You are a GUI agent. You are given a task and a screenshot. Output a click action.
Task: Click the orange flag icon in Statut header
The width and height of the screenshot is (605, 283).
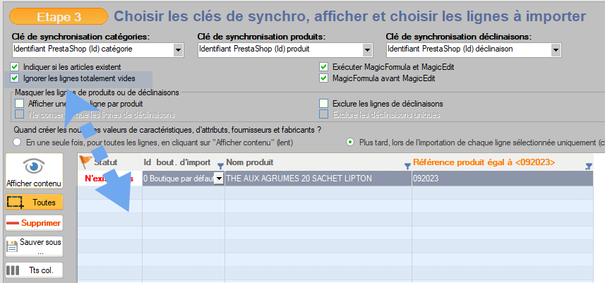tap(86, 162)
